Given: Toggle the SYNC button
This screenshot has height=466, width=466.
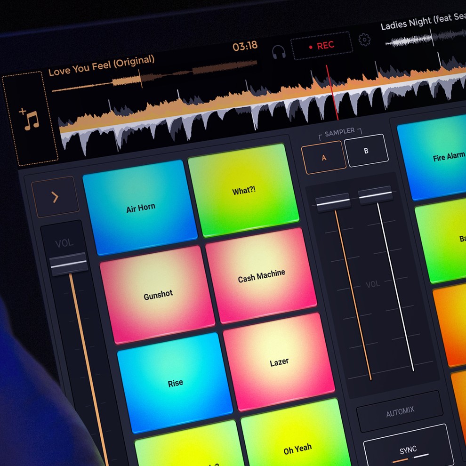Looking at the screenshot, I should tap(408, 450).
